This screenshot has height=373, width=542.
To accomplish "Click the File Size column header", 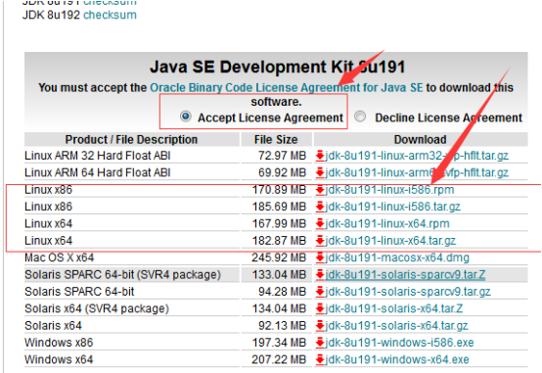I will 276,139.
